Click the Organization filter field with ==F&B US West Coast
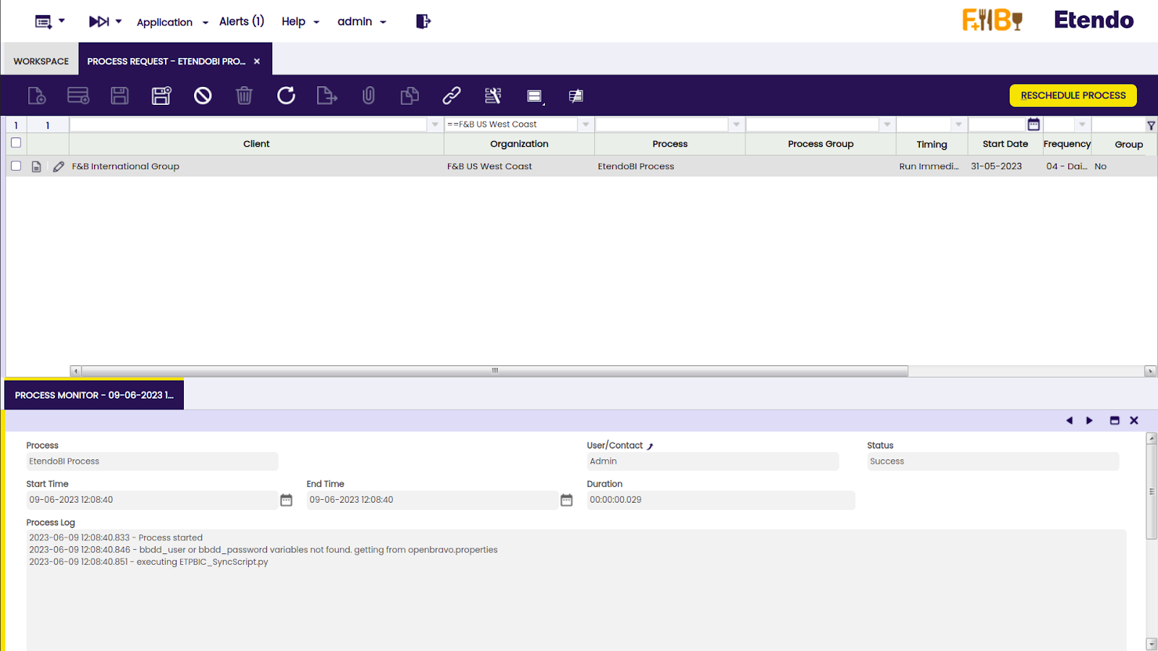The width and height of the screenshot is (1158, 651). 511,124
